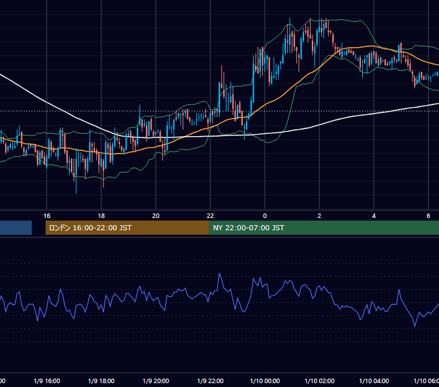Click the 1/10 04:00 label on indicator axis
The width and height of the screenshot is (439, 387).
click(x=374, y=381)
